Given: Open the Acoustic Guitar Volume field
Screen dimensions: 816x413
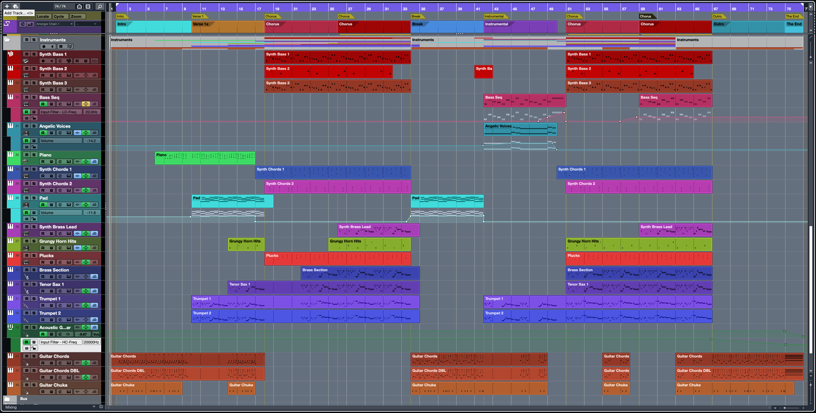Looking at the screenshot, I should [96, 334].
